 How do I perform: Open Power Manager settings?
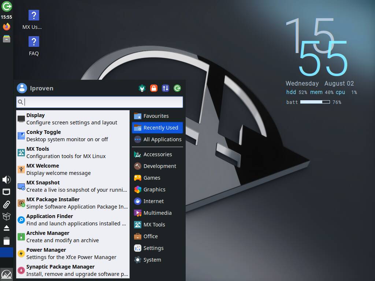click(73, 254)
